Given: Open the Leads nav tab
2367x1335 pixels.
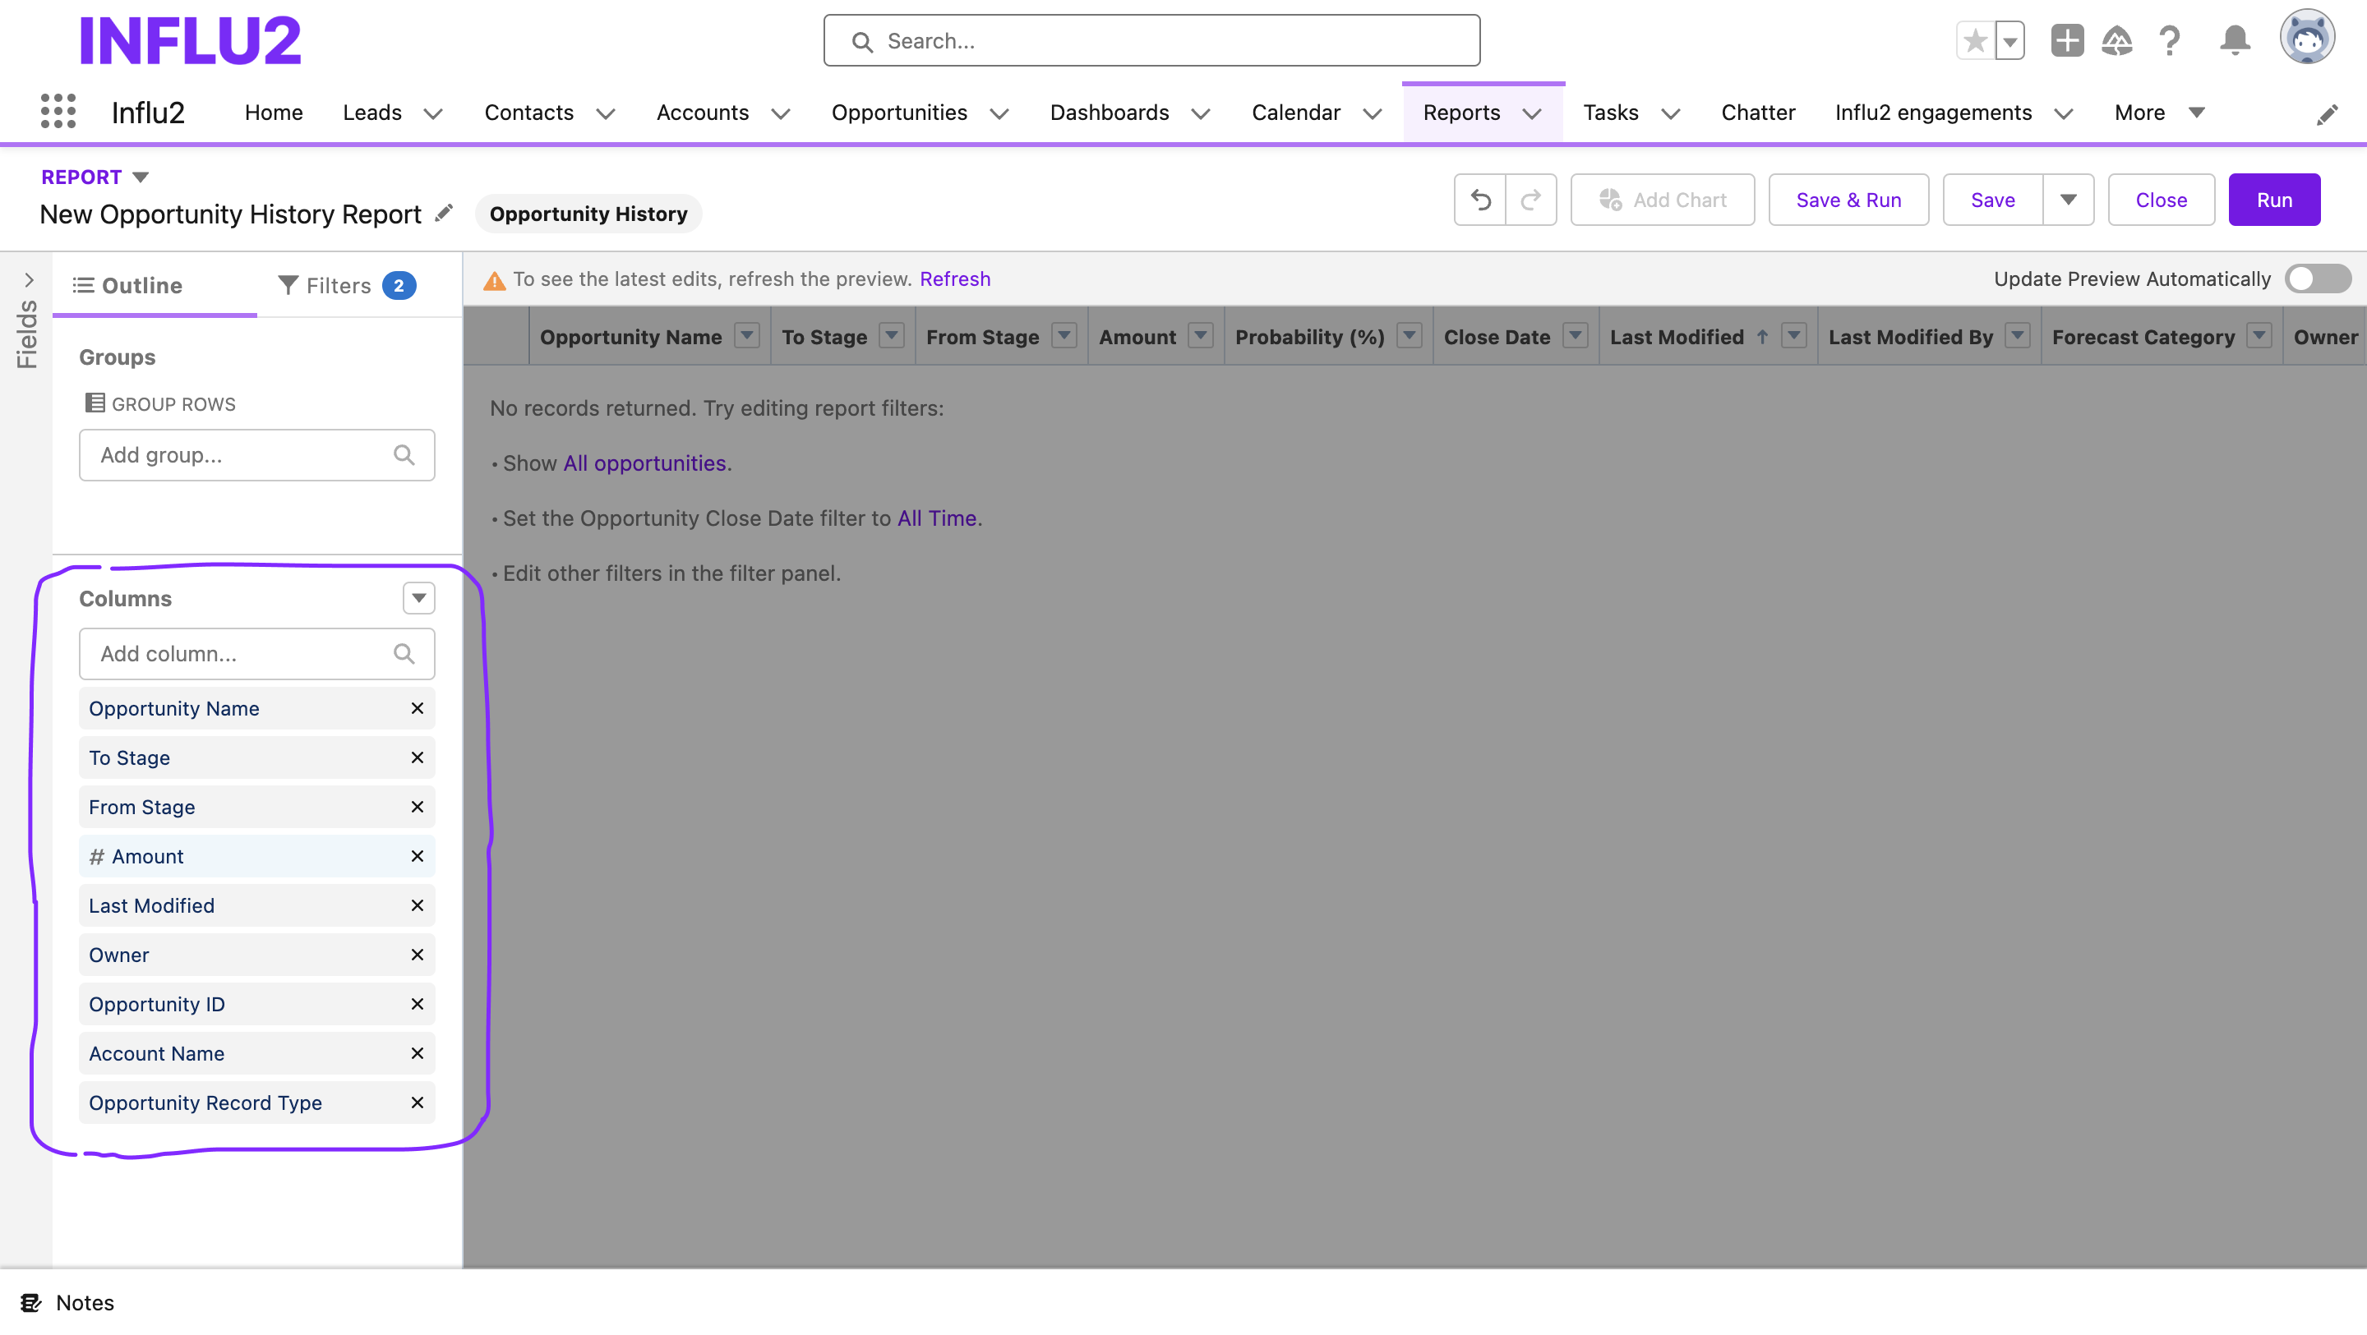Looking at the screenshot, I should point(372,112).
